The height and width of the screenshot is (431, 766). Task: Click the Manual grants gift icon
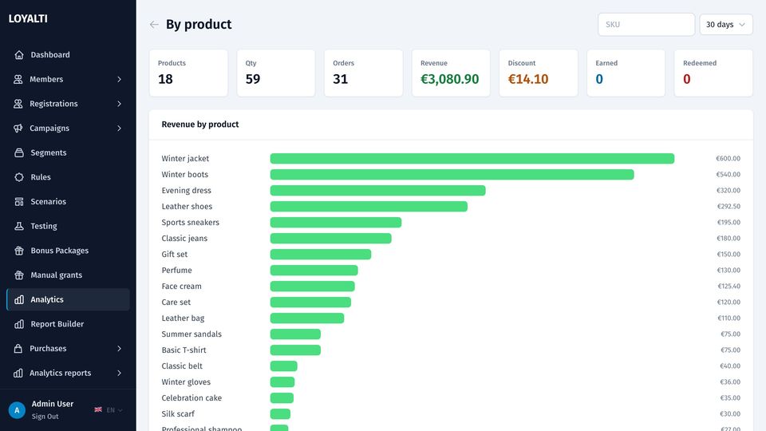click(x=19, y=275)
